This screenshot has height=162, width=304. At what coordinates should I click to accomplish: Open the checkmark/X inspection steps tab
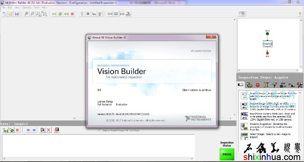tap(274, 85)
